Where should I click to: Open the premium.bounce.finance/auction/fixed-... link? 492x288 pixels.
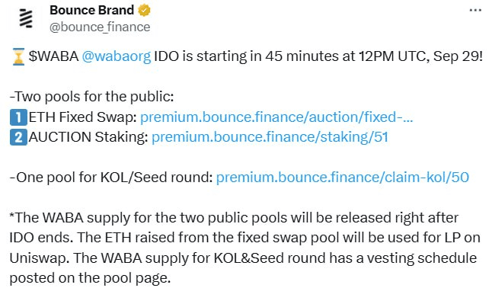pos(276,117)
